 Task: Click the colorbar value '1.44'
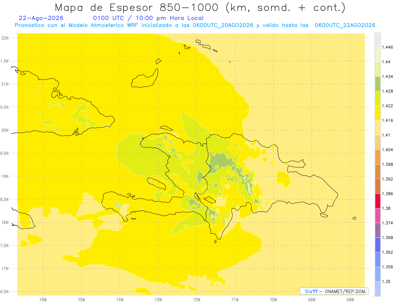[386, 62]
